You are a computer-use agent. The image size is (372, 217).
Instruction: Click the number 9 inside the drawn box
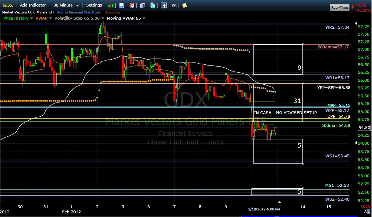click(x=299, y=68)
